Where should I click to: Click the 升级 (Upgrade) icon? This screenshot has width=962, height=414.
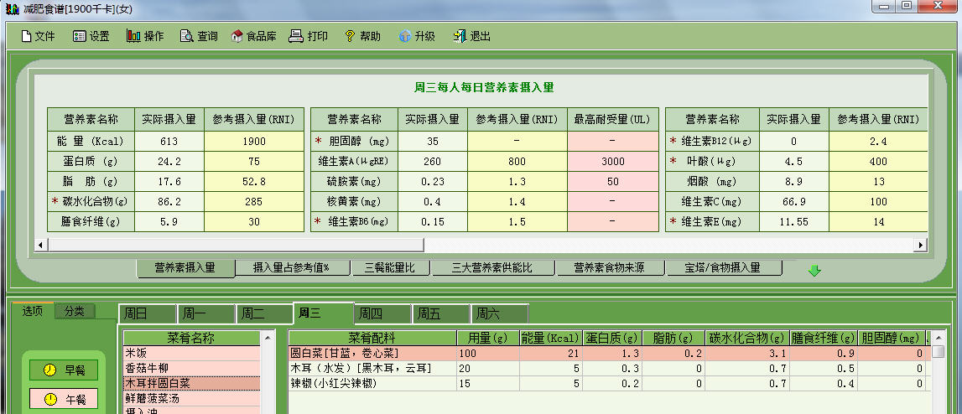(x=405, y=36)
